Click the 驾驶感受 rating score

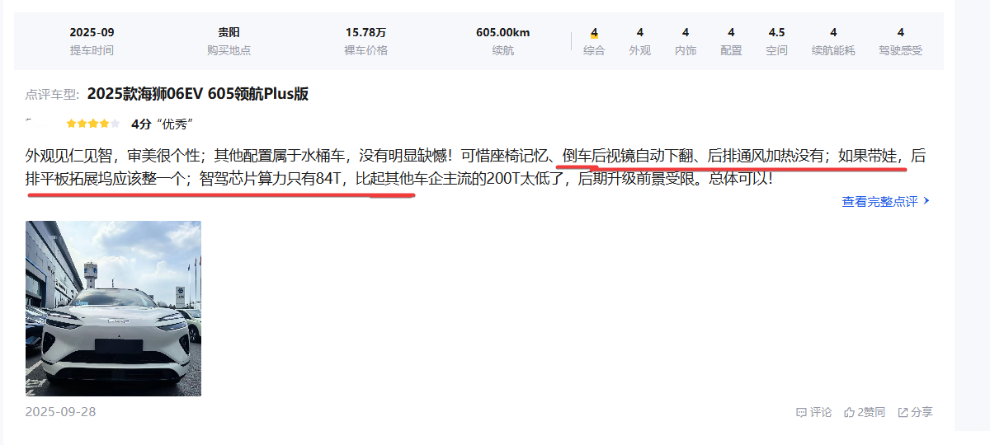click(900, 33)
